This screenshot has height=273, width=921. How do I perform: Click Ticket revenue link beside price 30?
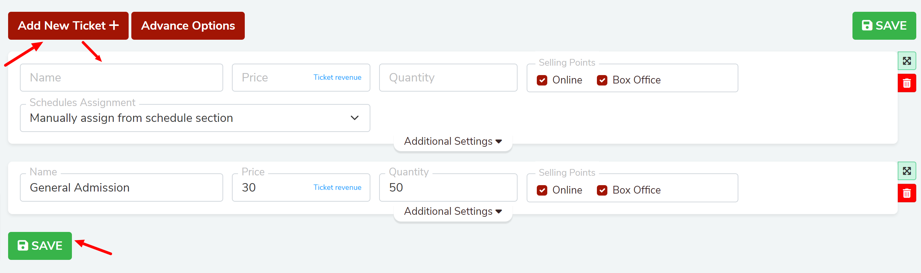pyautogui.click(x=337, y=187)
